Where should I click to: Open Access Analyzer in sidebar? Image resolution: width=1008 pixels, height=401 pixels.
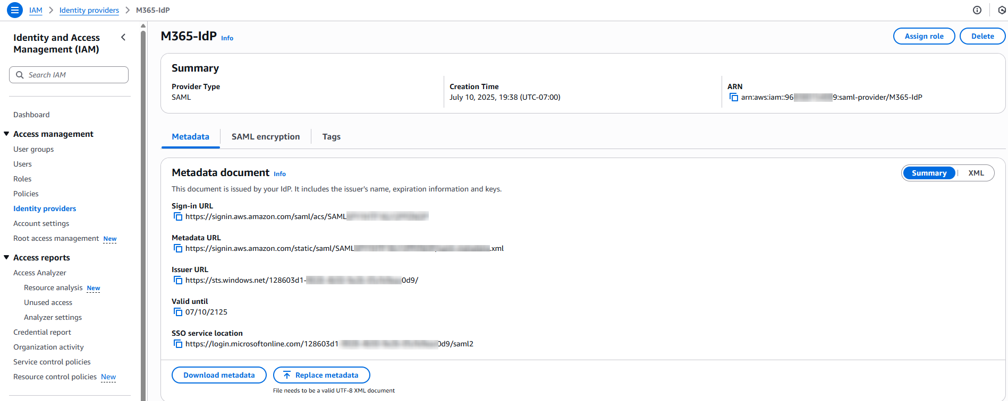[x=40, y=273]
